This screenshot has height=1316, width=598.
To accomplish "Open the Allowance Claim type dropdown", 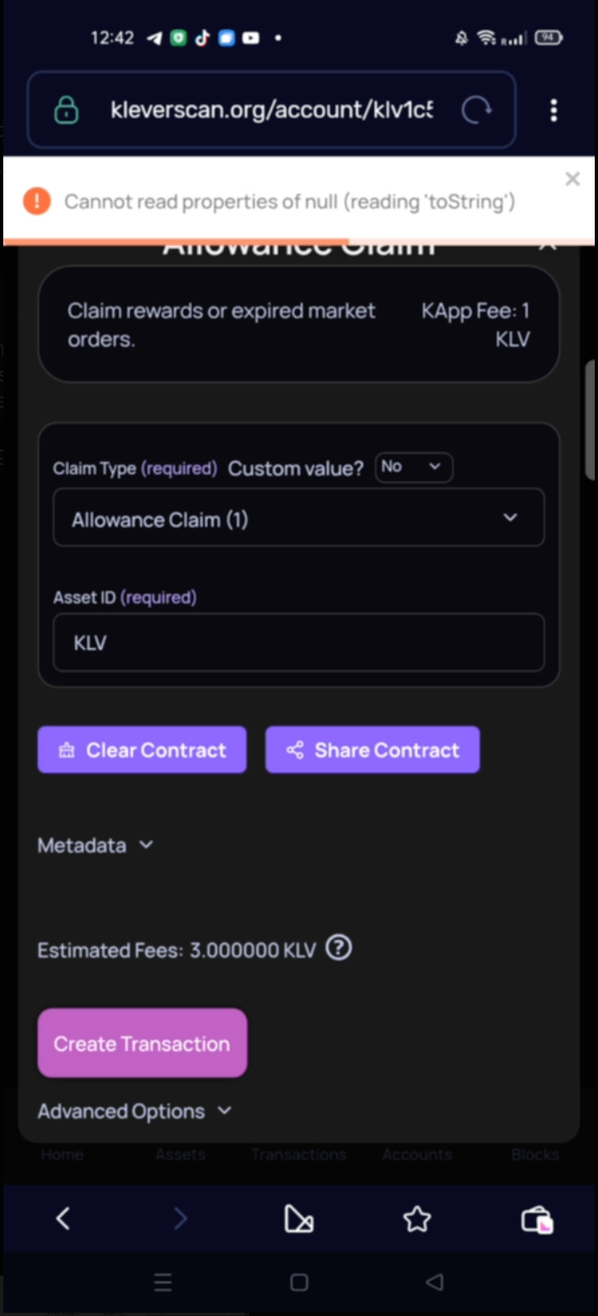I will (298, 518).
